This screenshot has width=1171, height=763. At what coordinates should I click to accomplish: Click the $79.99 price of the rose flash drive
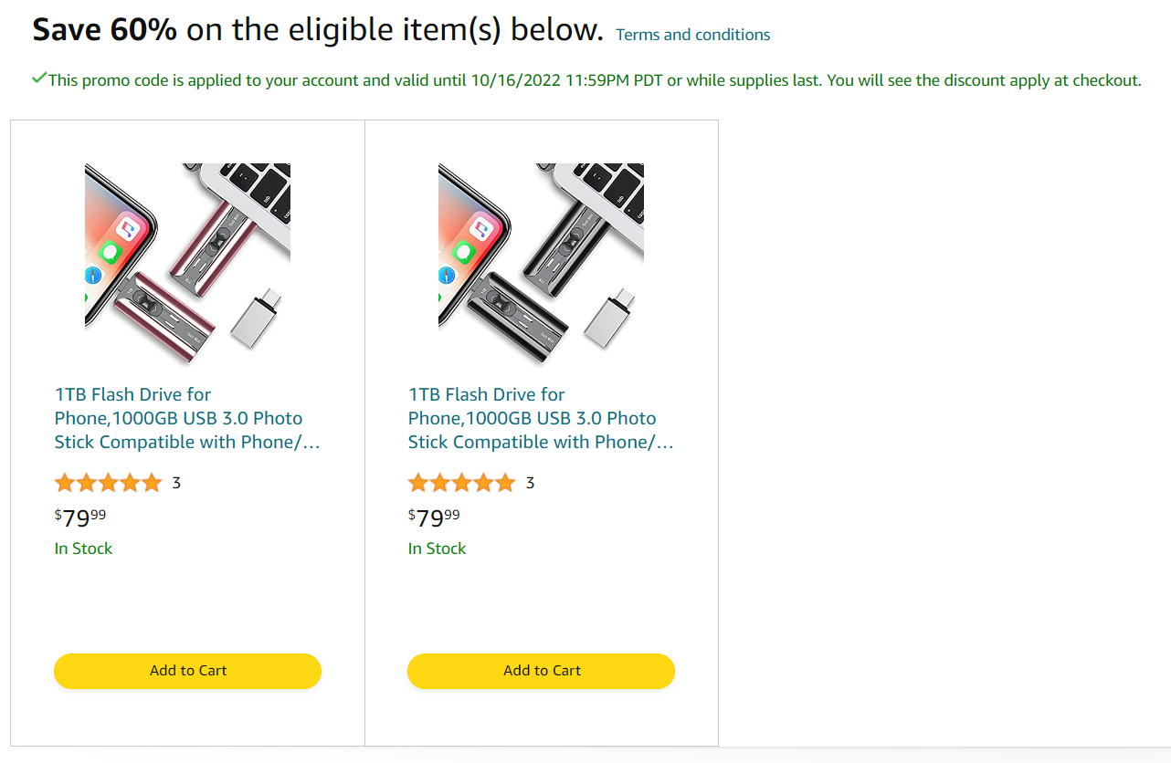pos(80,517)
